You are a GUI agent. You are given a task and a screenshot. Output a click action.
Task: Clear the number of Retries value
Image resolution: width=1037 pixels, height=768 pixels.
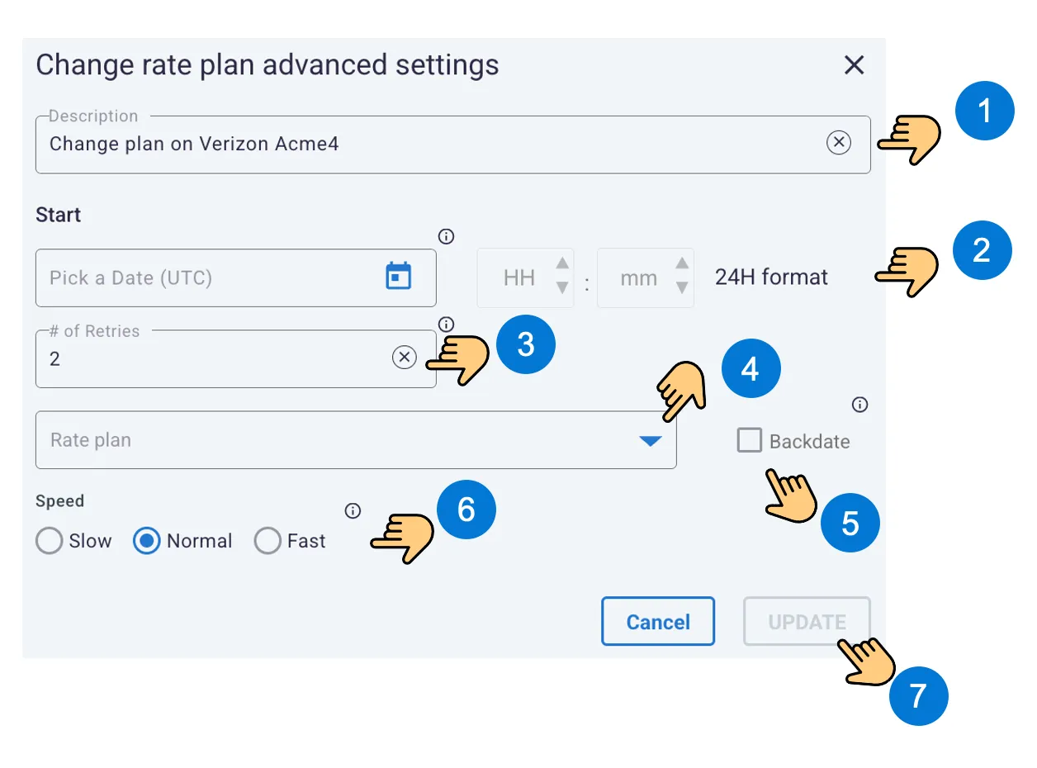tap(404, 358)
